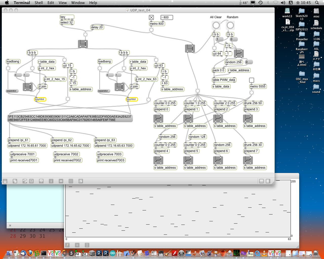The image size is (324, 259).
Task: Launch the Arduino app from the Dock
Action: click(x=112, y=253)
